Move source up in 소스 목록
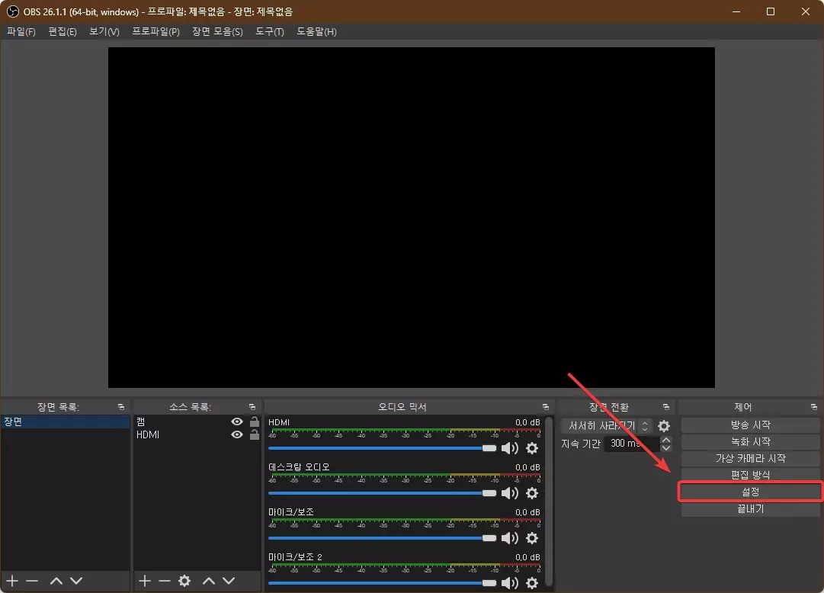The height and width of the screenshot is (593, 824). point(209,581)
